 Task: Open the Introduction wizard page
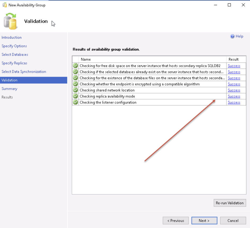coord(12,37)
